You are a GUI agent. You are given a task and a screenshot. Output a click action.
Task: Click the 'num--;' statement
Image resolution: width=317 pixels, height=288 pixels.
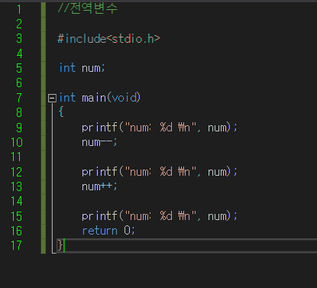click(x=99, y=142)
